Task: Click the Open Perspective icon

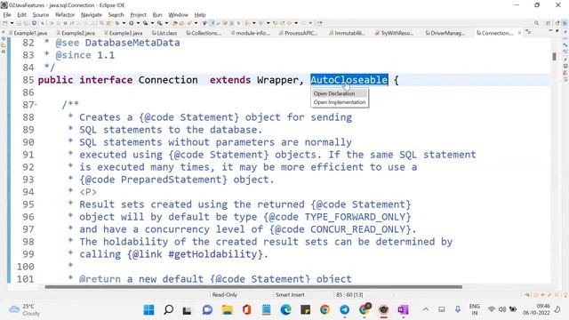Action: 549,23
